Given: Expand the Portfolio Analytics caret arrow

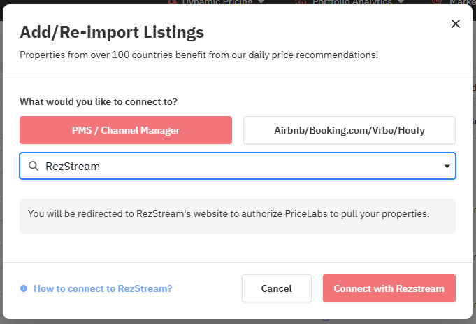Looking at the screenshot, I should (399, 2).
